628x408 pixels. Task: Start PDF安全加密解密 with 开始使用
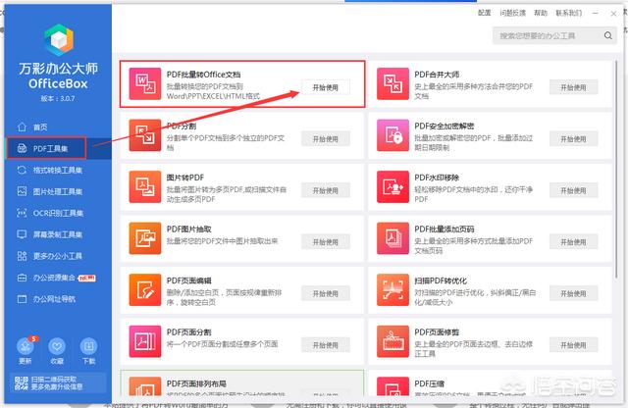(x=573, y=139)
